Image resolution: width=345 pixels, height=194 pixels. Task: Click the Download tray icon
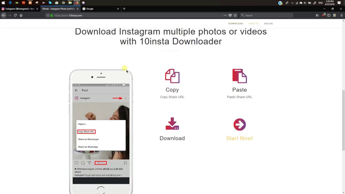(172, 124)
